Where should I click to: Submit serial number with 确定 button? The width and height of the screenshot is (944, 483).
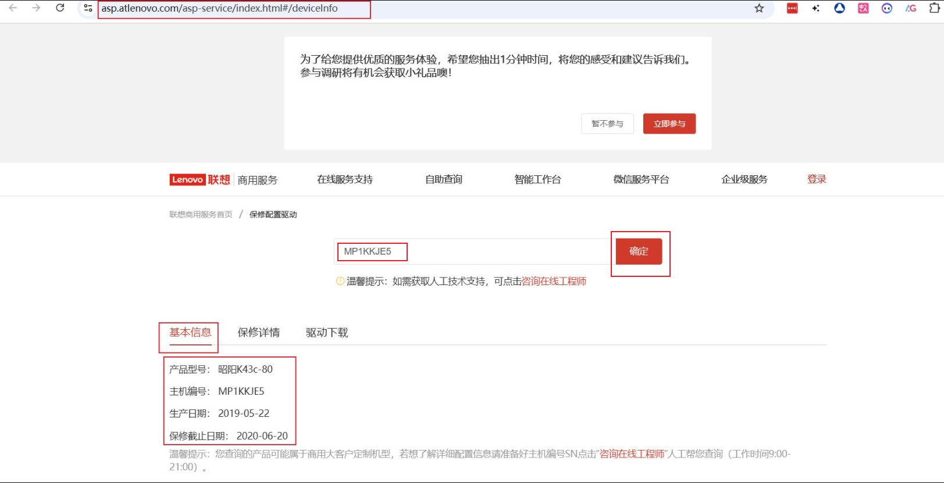tap(639, 251)
